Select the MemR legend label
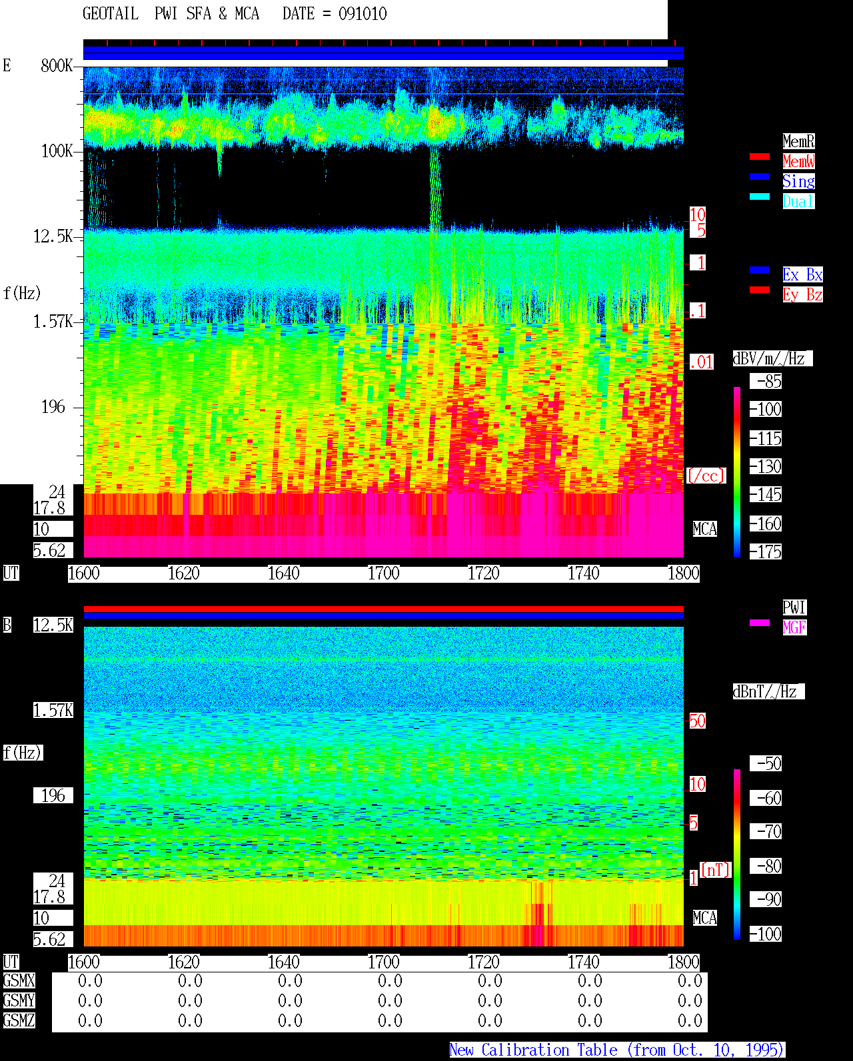This screenshot has width=853, height=1061. coord(798,141)
